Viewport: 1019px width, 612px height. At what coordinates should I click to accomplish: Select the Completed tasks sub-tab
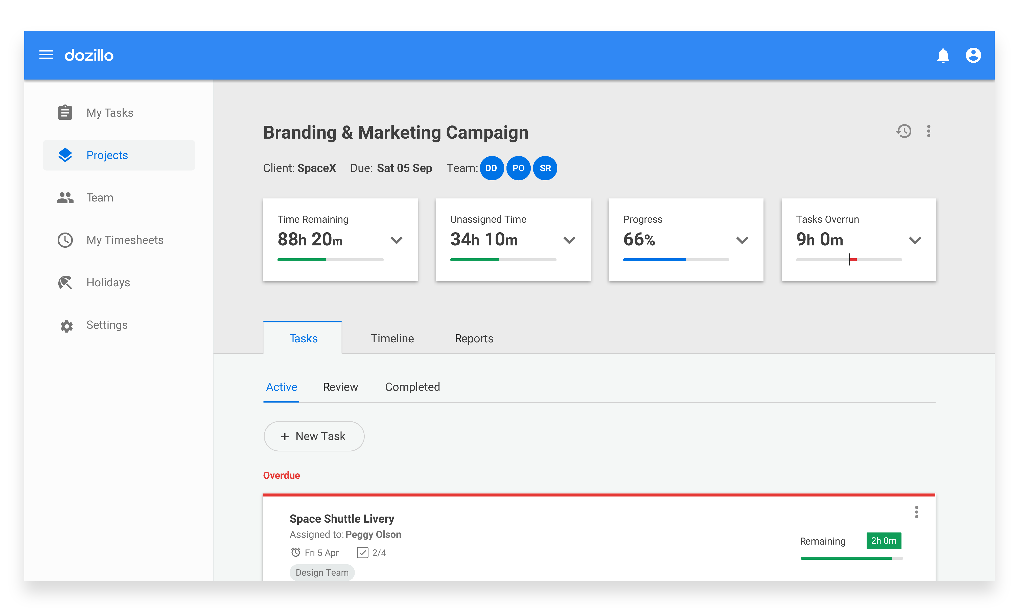tap(412, 387)
